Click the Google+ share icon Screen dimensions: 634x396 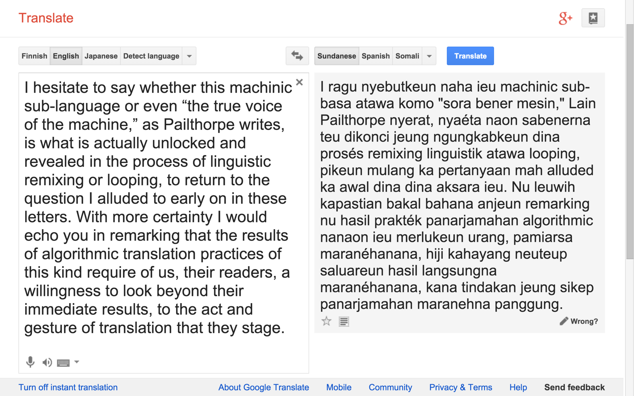[565, 18]
